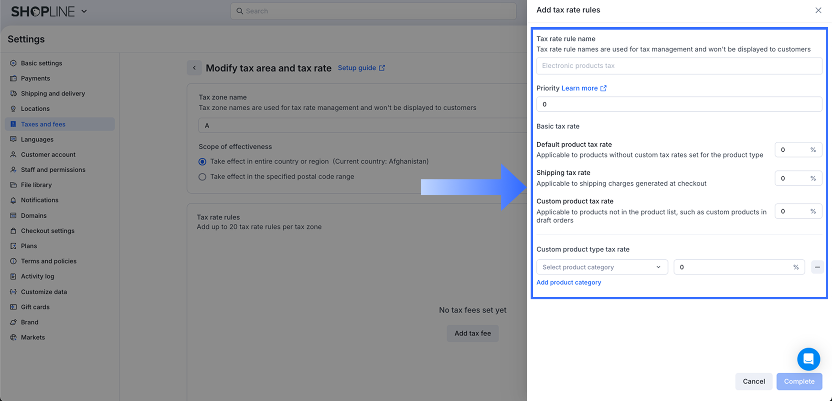
Task: Expand the SHOPLINE store switcher chevron
Action: [84, 11]
